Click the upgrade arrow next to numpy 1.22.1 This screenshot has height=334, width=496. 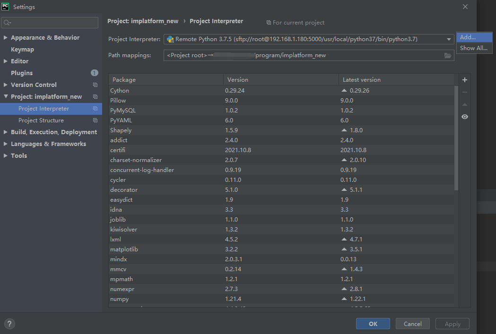coord(344,299)
